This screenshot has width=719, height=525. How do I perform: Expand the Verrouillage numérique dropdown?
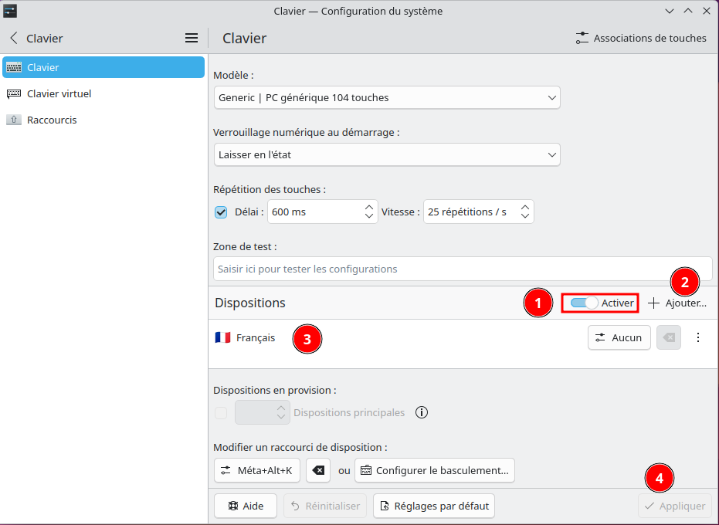pos(386,154)
